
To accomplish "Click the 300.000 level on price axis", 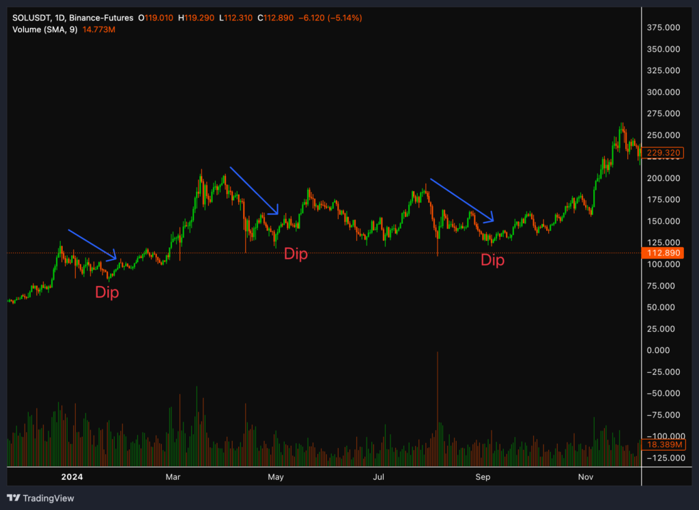I will coord(663,92).
